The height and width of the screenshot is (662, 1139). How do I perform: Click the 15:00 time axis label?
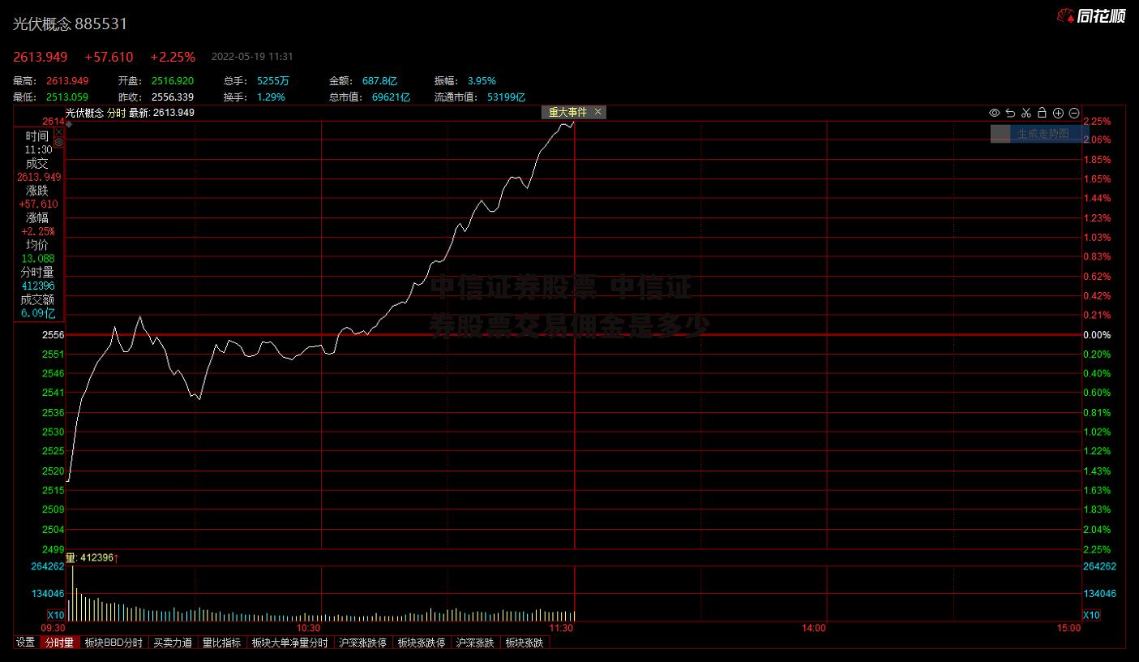(1068, 628)
